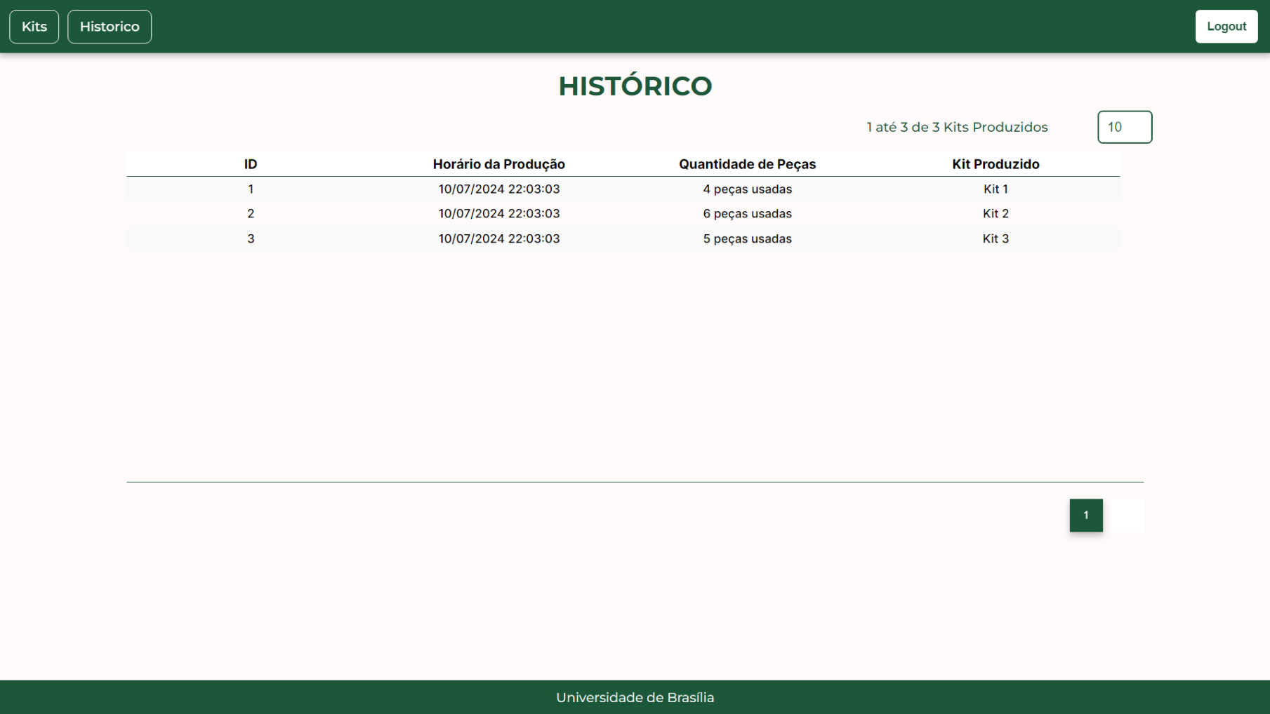This screenshot has width=1270, height=714.
Task: Click the HISTÓRICO page title
Action: 635,86
